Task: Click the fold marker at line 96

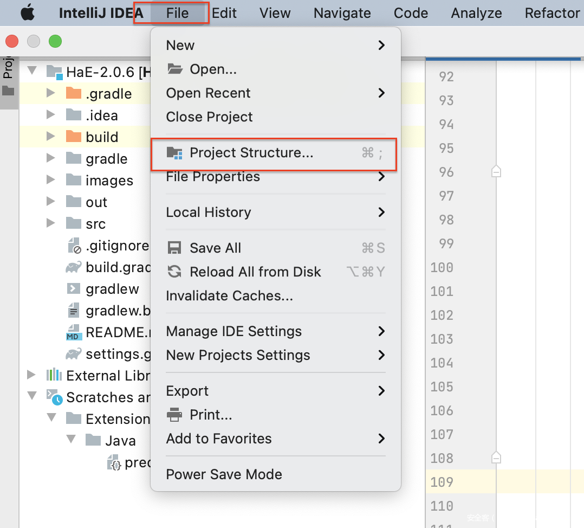Action: point(496,171)
